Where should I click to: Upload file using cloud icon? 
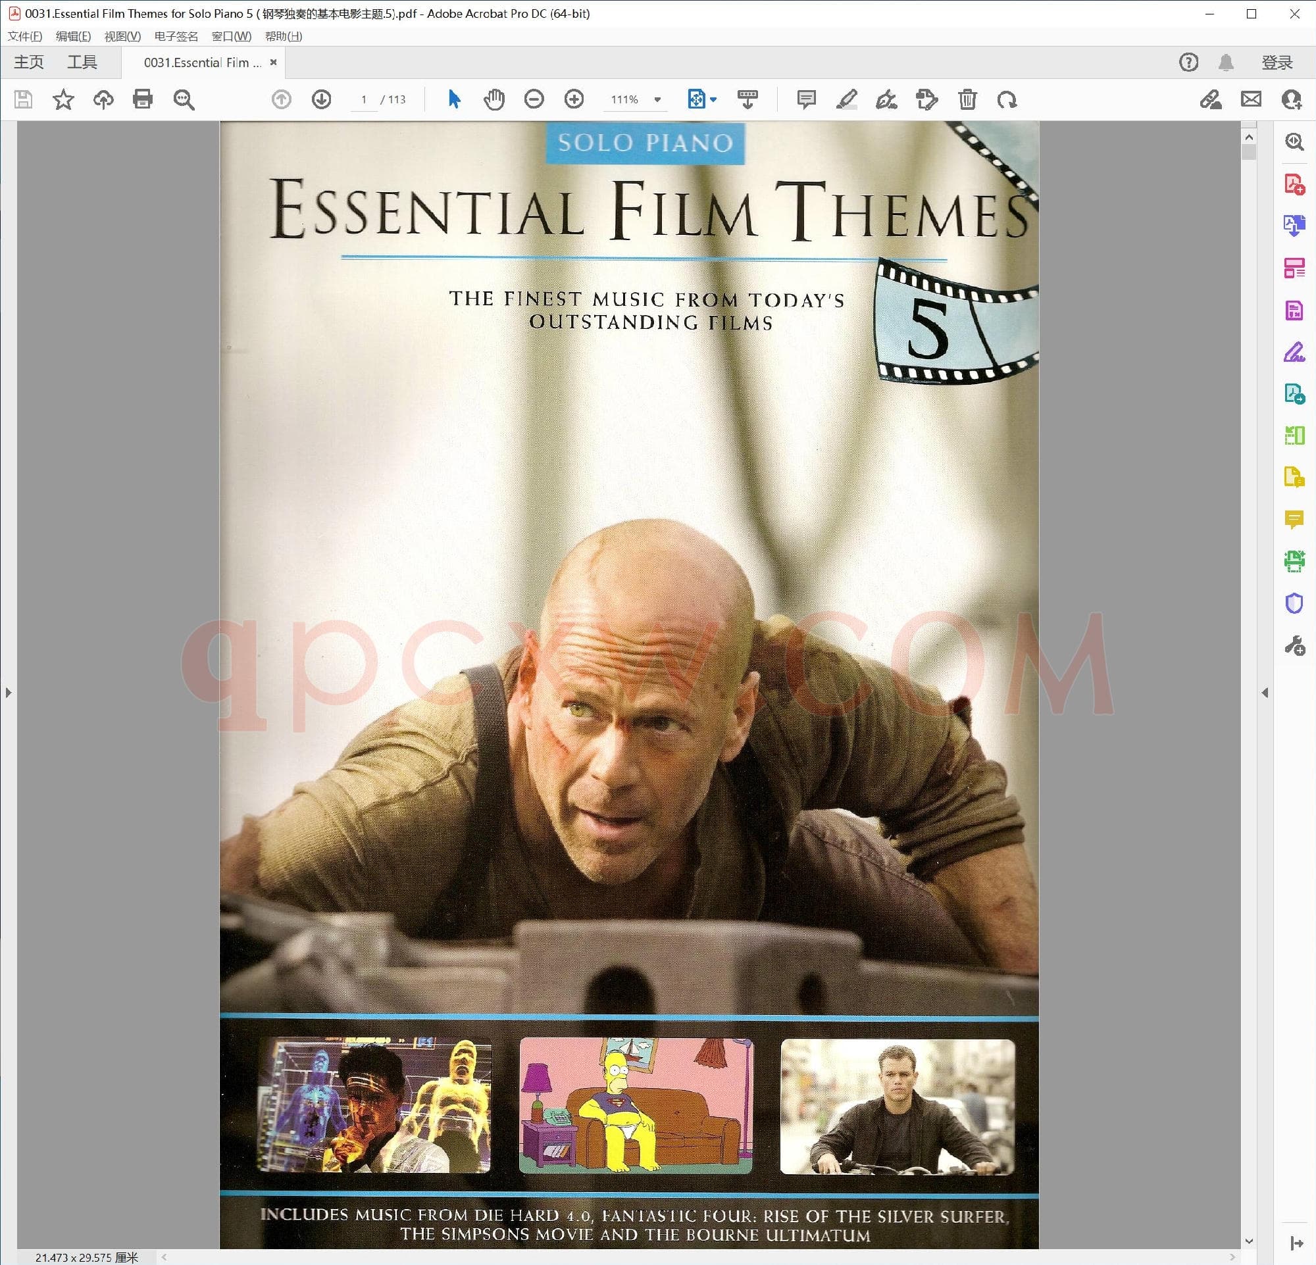pyautogui.click(x=103, y=99)
